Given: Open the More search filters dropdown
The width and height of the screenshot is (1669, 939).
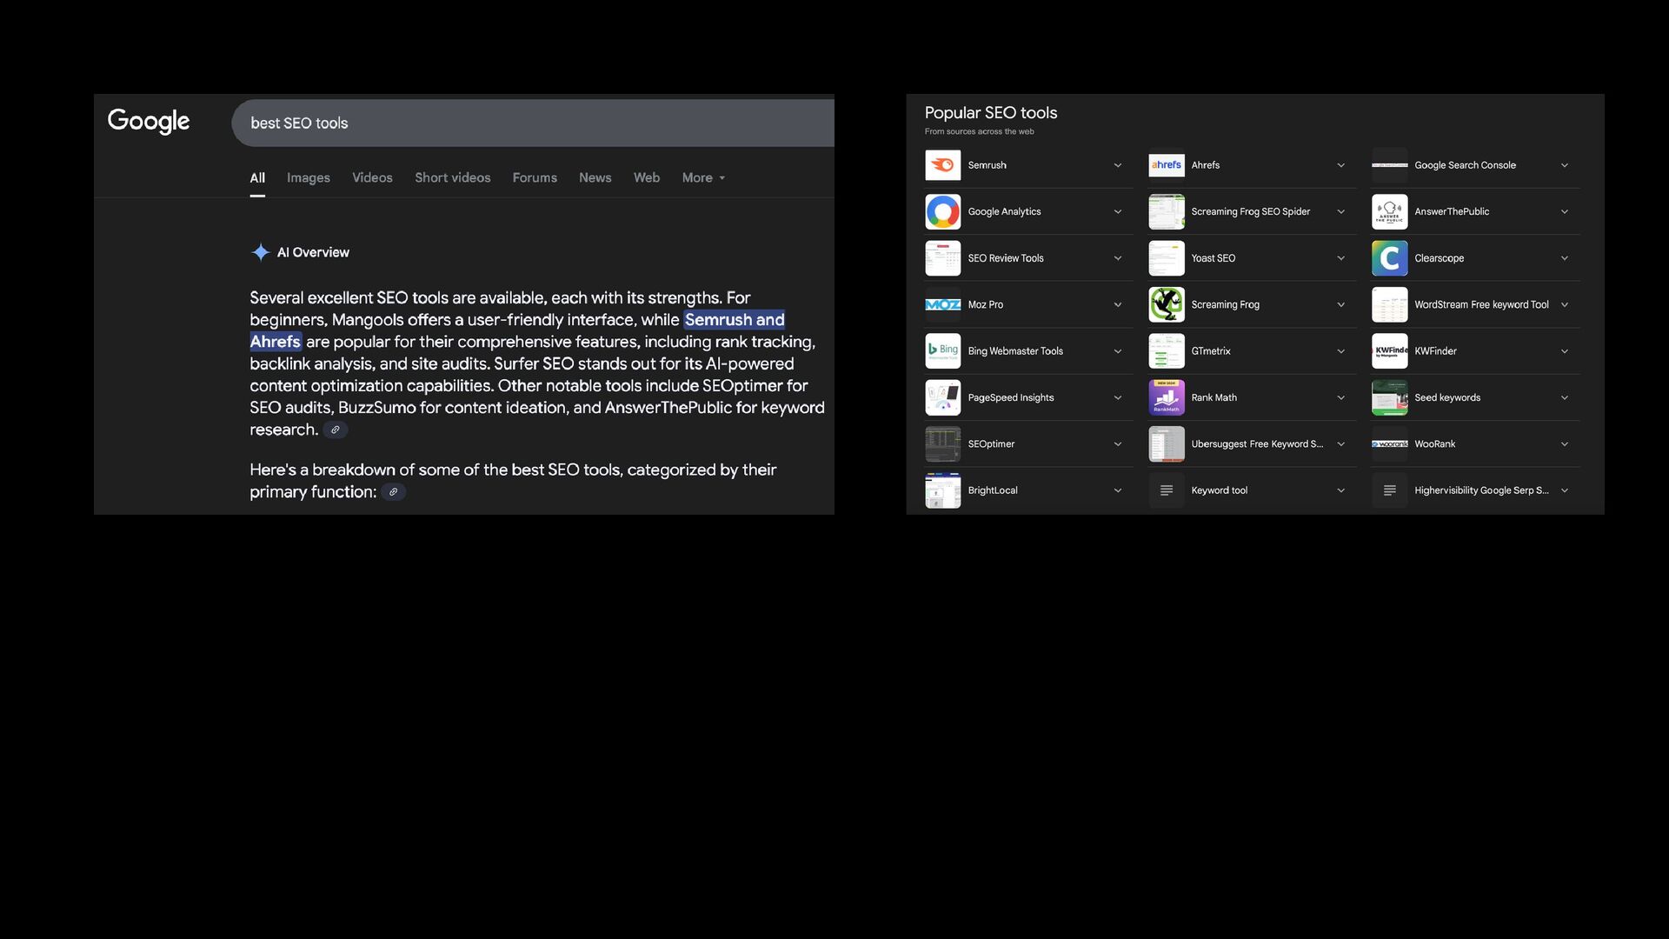Looking at the screenshot, I should (703, 177).
